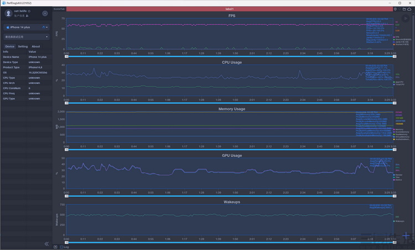Click the account person icon under username
This screenshot has height=250, width=415.
(x=27, y=16)
